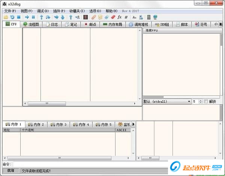This screenshot has height=176, width=225.
Task: Switch to the SEH链 tab
Action: pyautogui.click(x=162, y=24)
